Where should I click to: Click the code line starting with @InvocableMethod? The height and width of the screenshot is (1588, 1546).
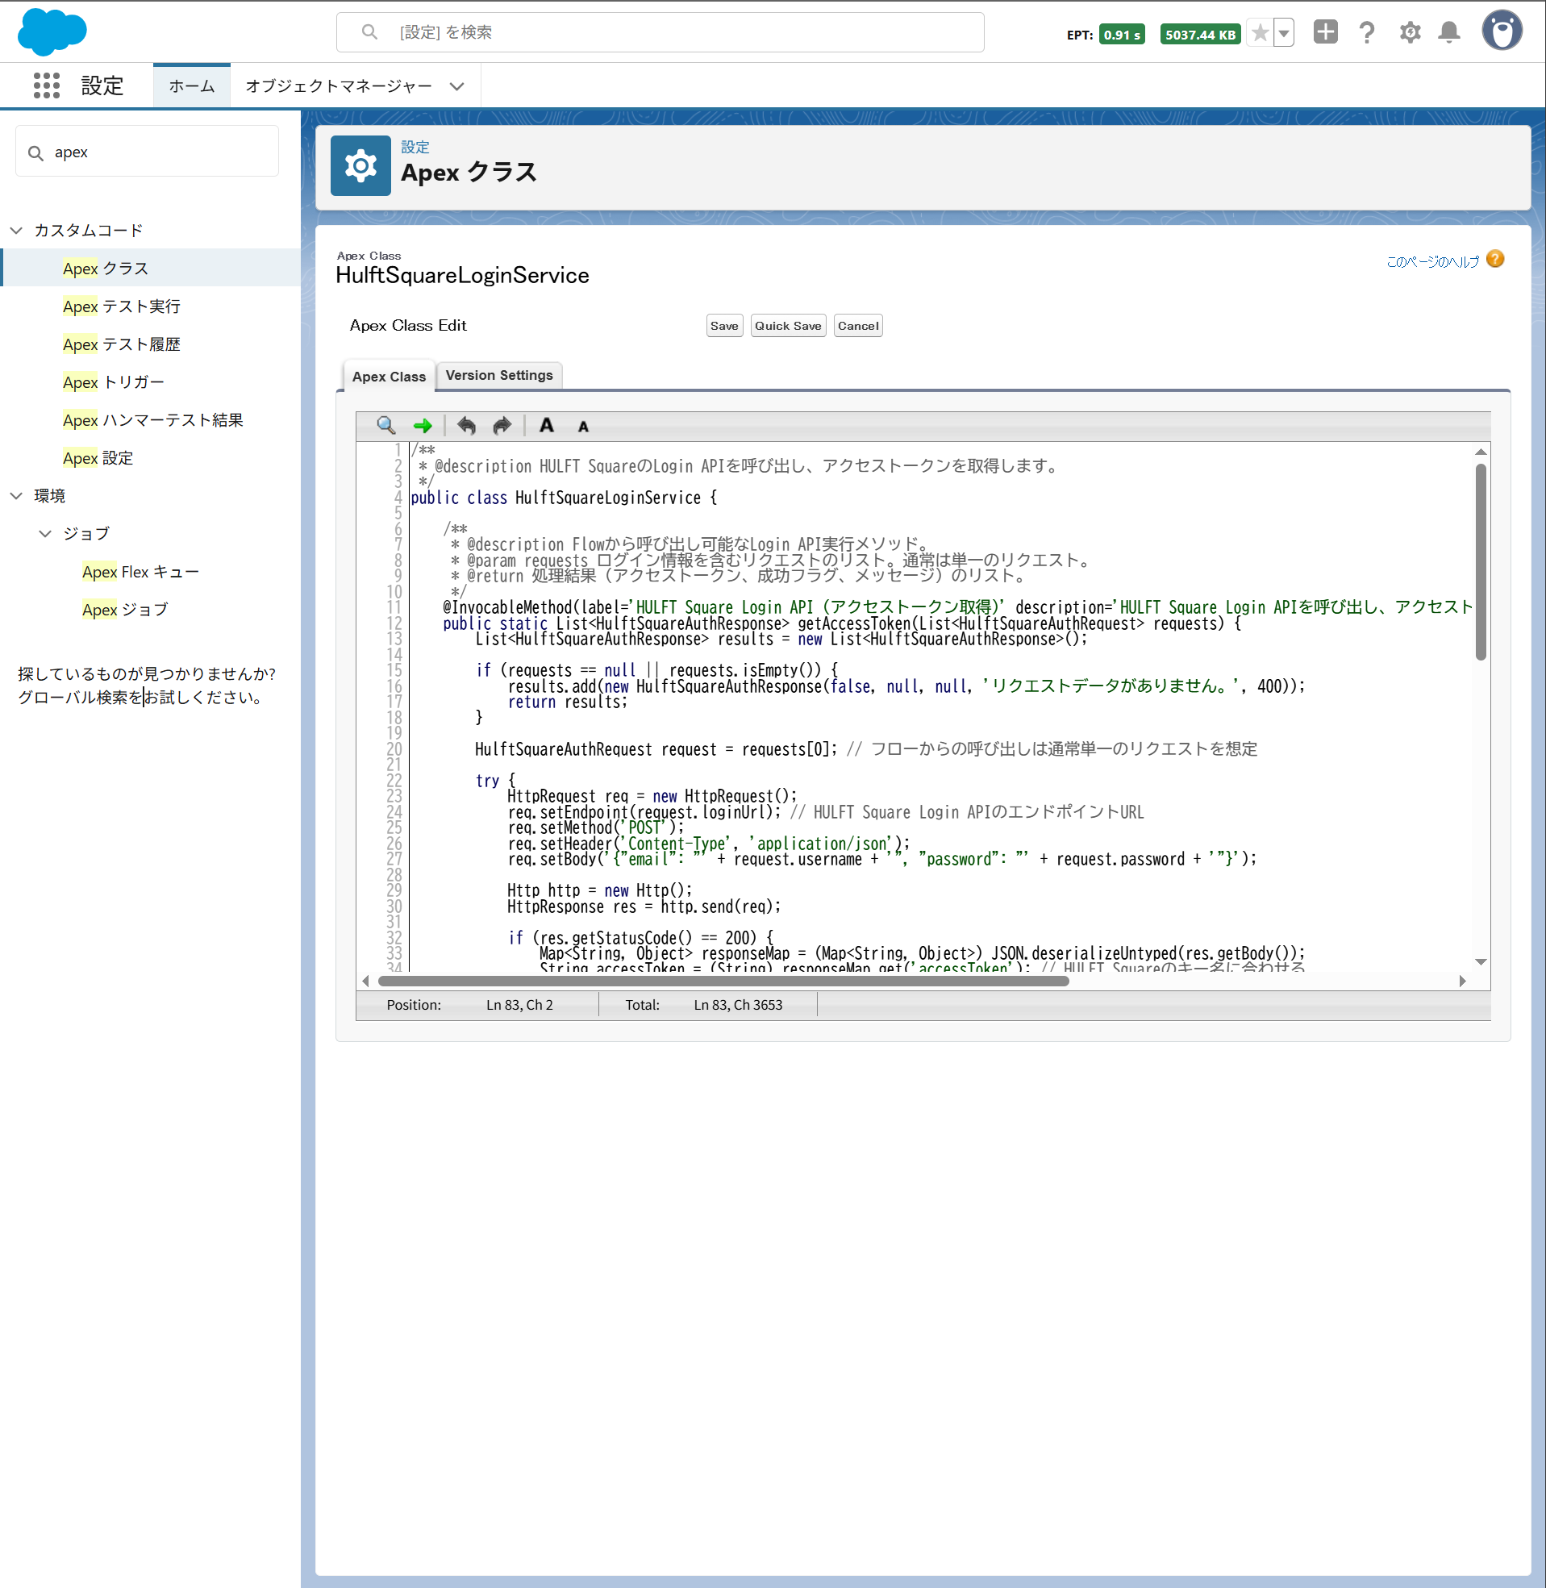957,607
